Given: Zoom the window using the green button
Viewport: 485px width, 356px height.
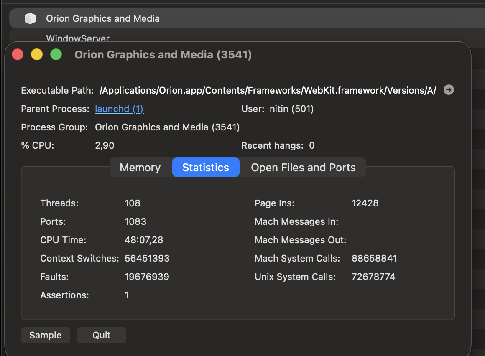Looking at the screenshot, I should 56,55.
